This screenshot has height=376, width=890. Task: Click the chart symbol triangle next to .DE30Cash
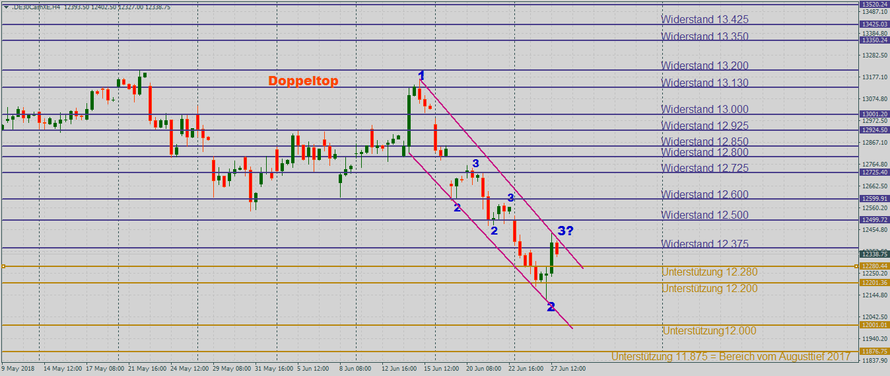coord(6,7)
